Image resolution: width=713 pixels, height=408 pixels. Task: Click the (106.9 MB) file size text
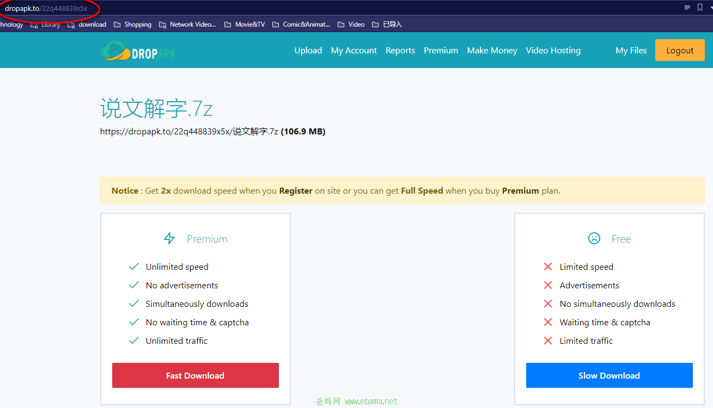pos(303,131)
